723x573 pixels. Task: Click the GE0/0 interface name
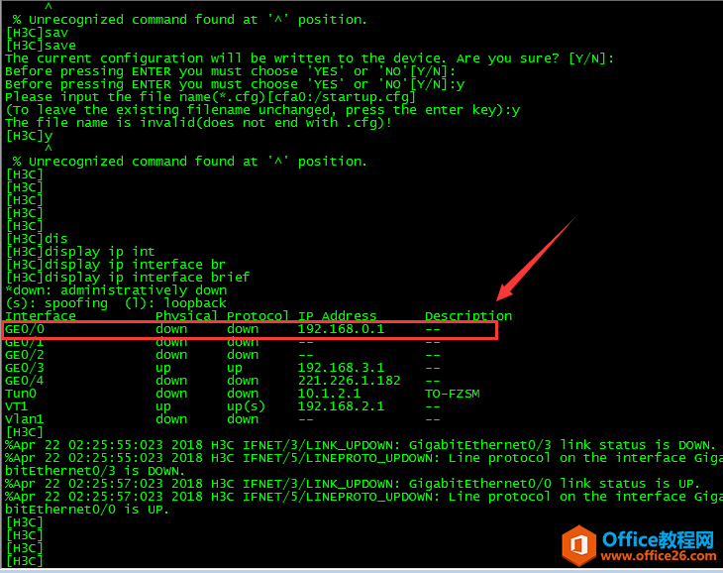coord(25,329)
